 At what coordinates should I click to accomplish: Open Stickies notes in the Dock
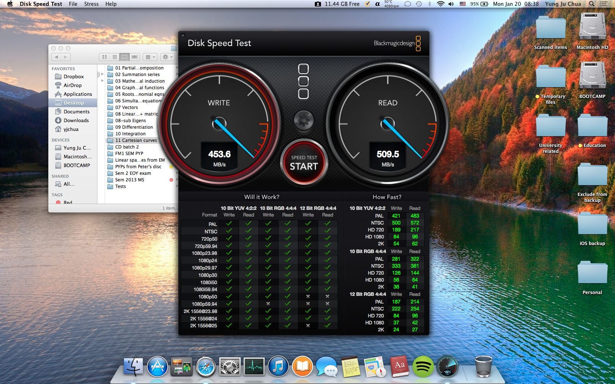coord(351,366)
